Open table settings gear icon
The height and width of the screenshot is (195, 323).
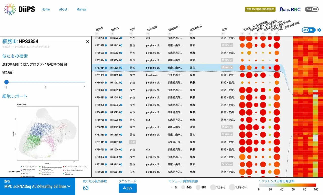tap(319, 30)
